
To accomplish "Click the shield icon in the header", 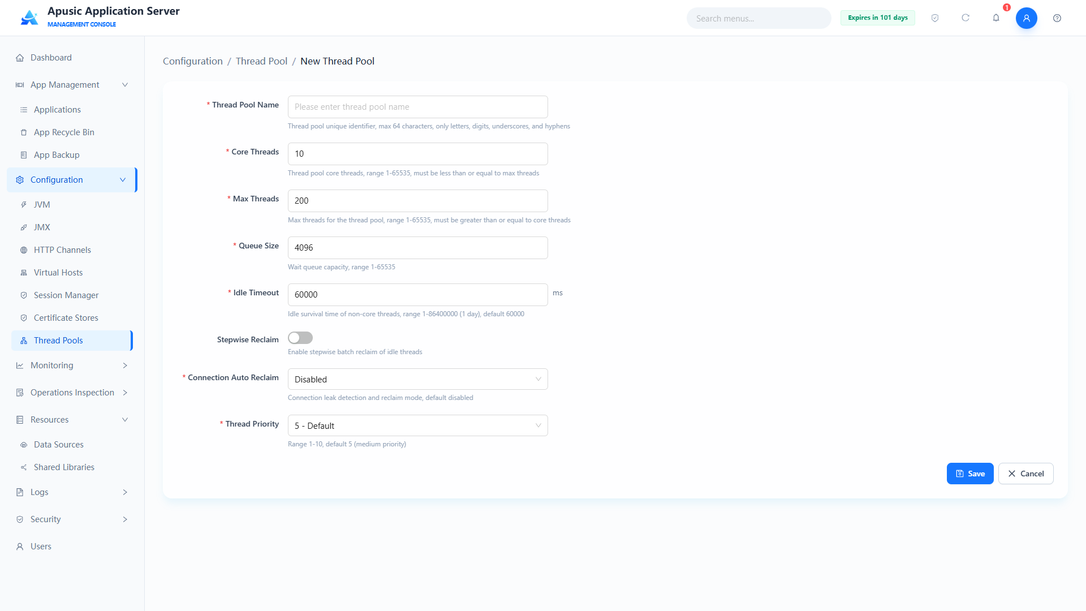I will 935,18.
